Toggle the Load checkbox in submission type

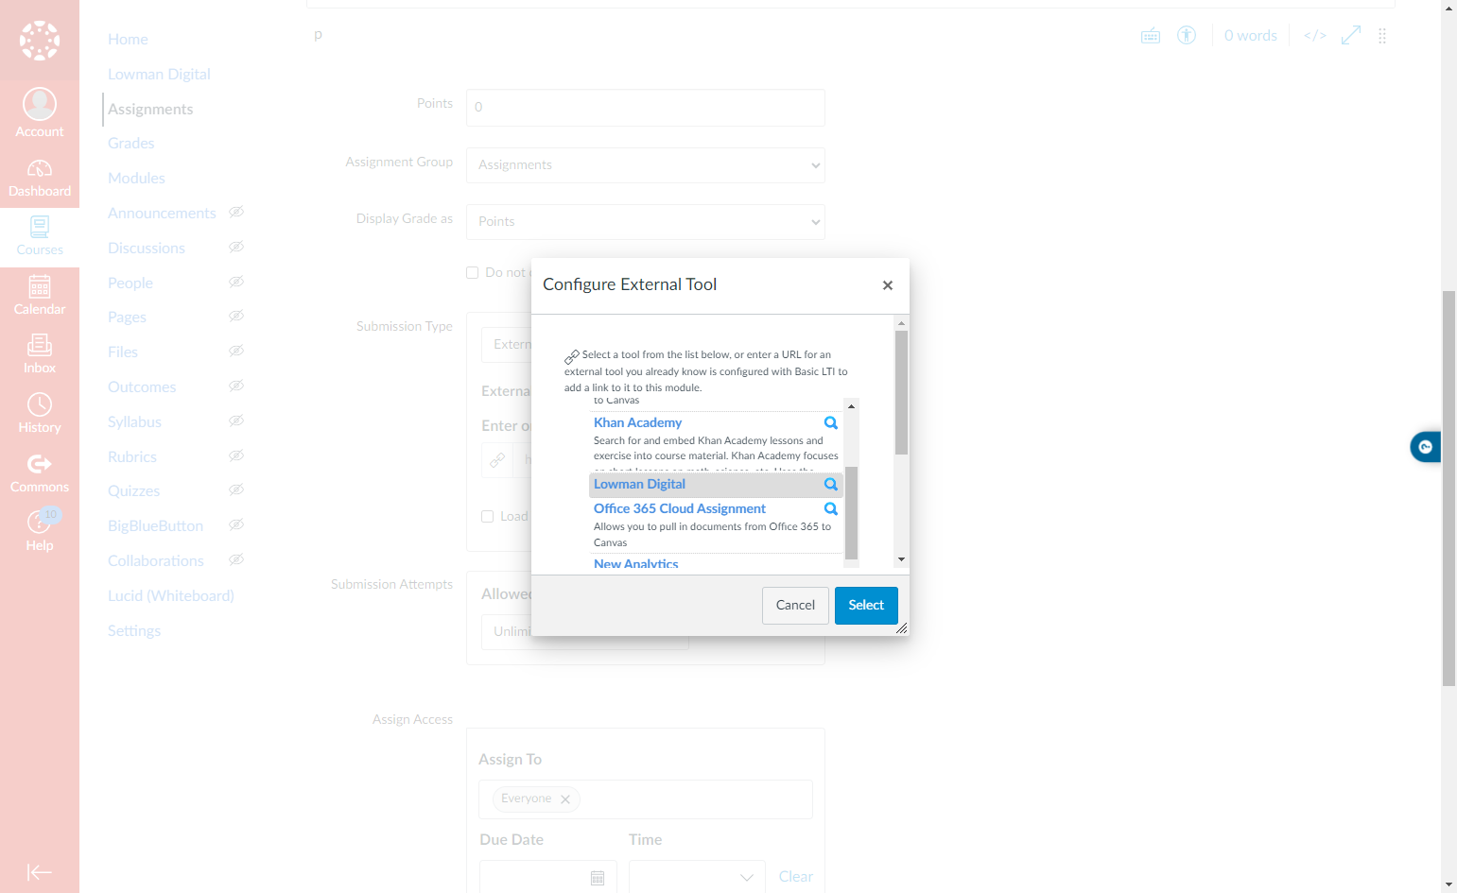pyautogui.click(x=488, y=517)
